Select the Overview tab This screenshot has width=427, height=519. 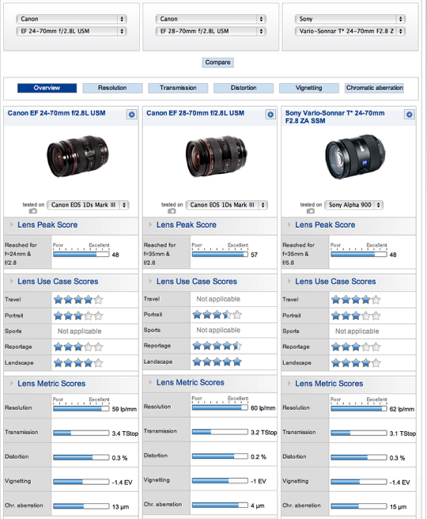[x=47, y=88]
